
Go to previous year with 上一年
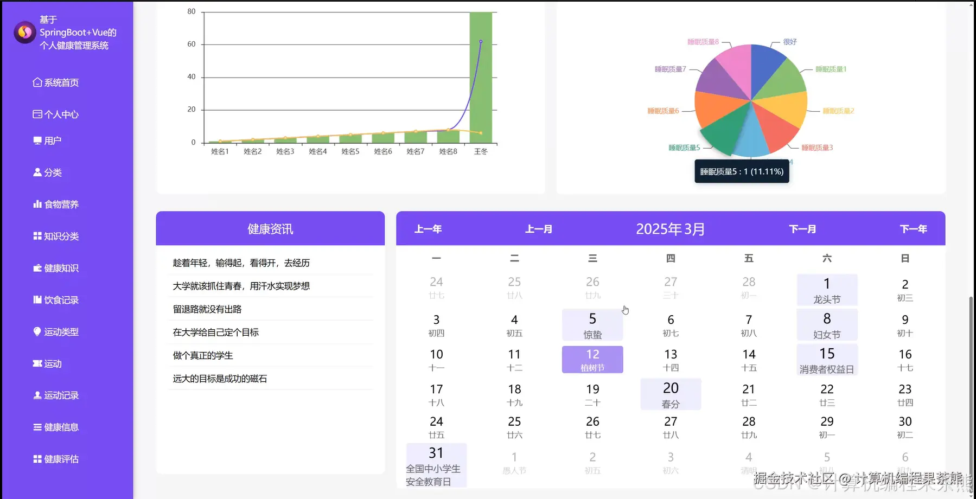click(x=428, y=229)
